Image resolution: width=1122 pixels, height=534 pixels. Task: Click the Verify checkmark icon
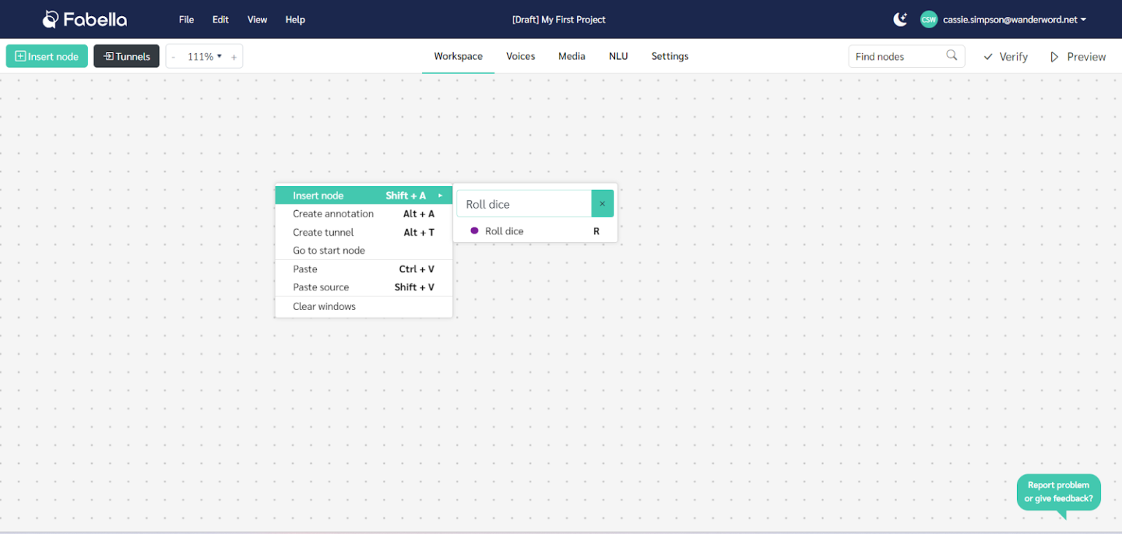(988, 56)
